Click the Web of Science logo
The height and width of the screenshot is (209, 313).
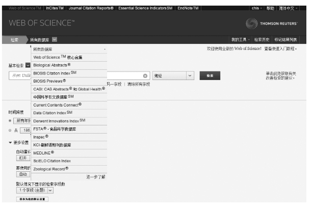coord(41,24)
